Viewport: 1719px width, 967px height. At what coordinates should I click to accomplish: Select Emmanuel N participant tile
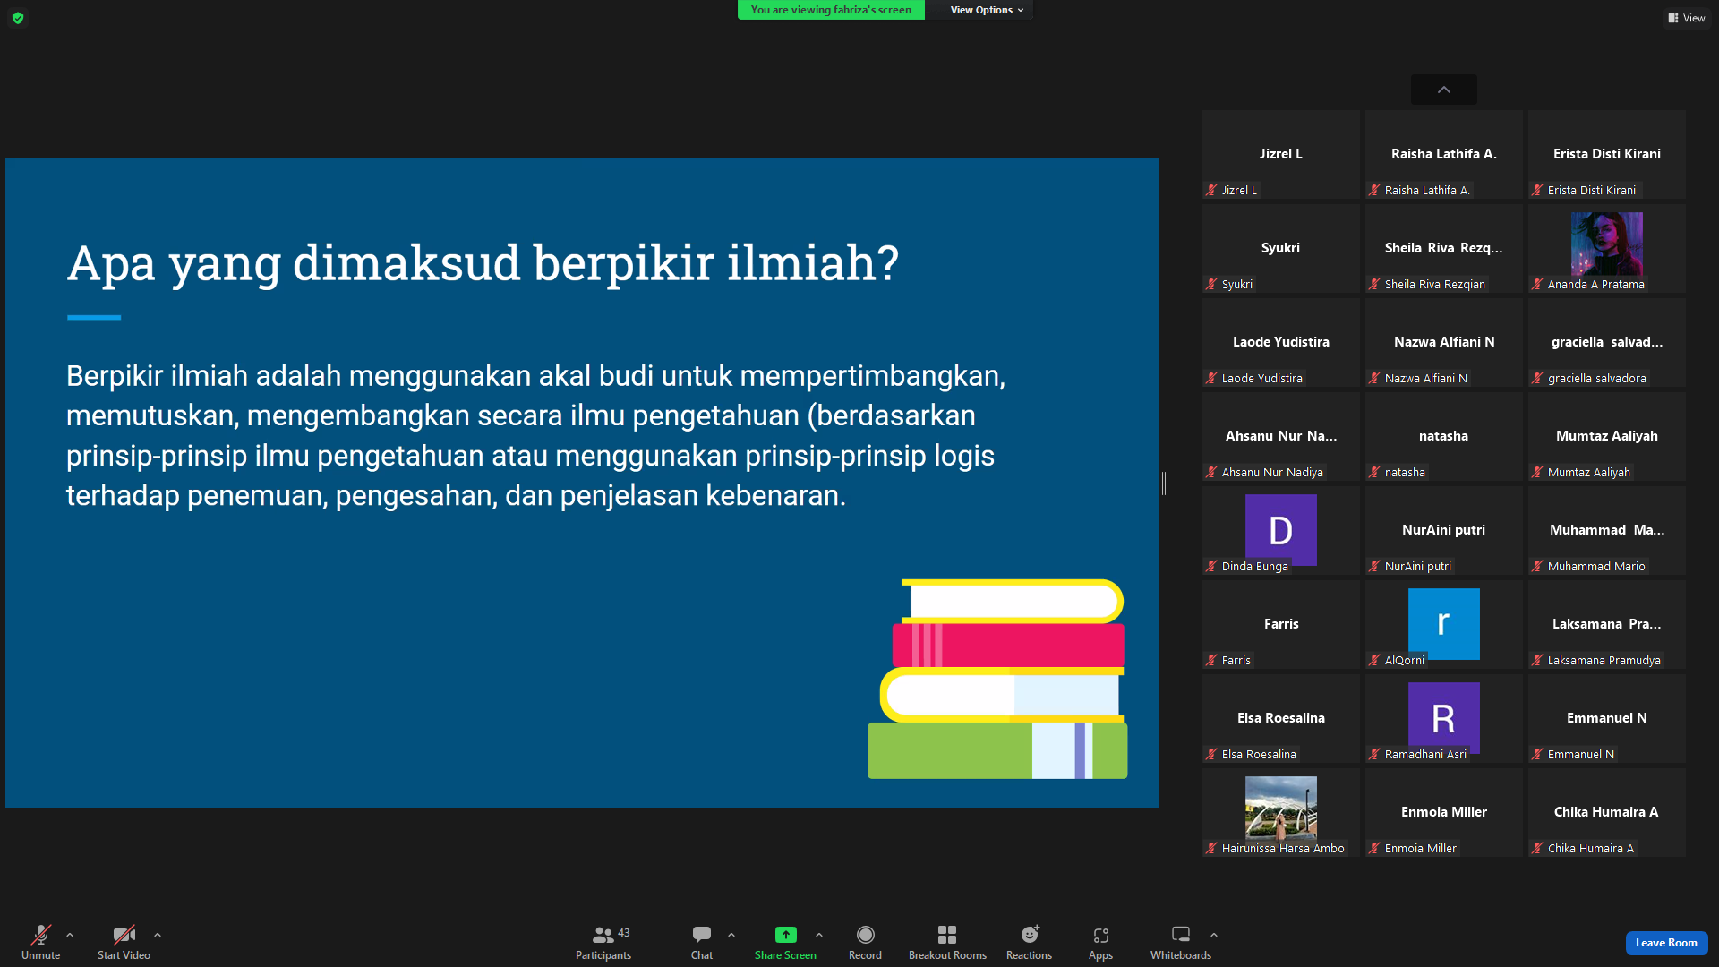click(1607, 718)
